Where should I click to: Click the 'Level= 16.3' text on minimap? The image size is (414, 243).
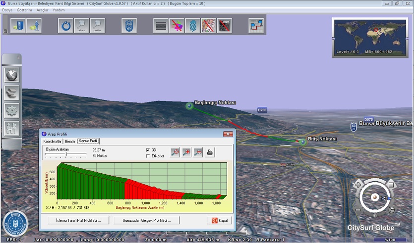(x=348, y=51)
